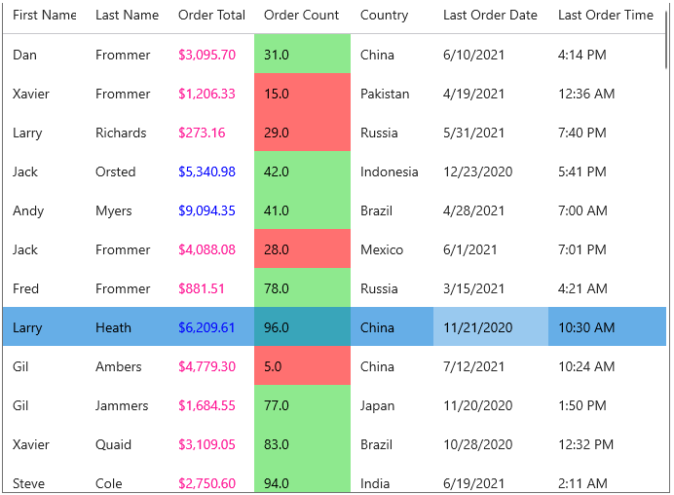Click the Country column header
The width and height of the screenshot is (674, 495).
384,16
